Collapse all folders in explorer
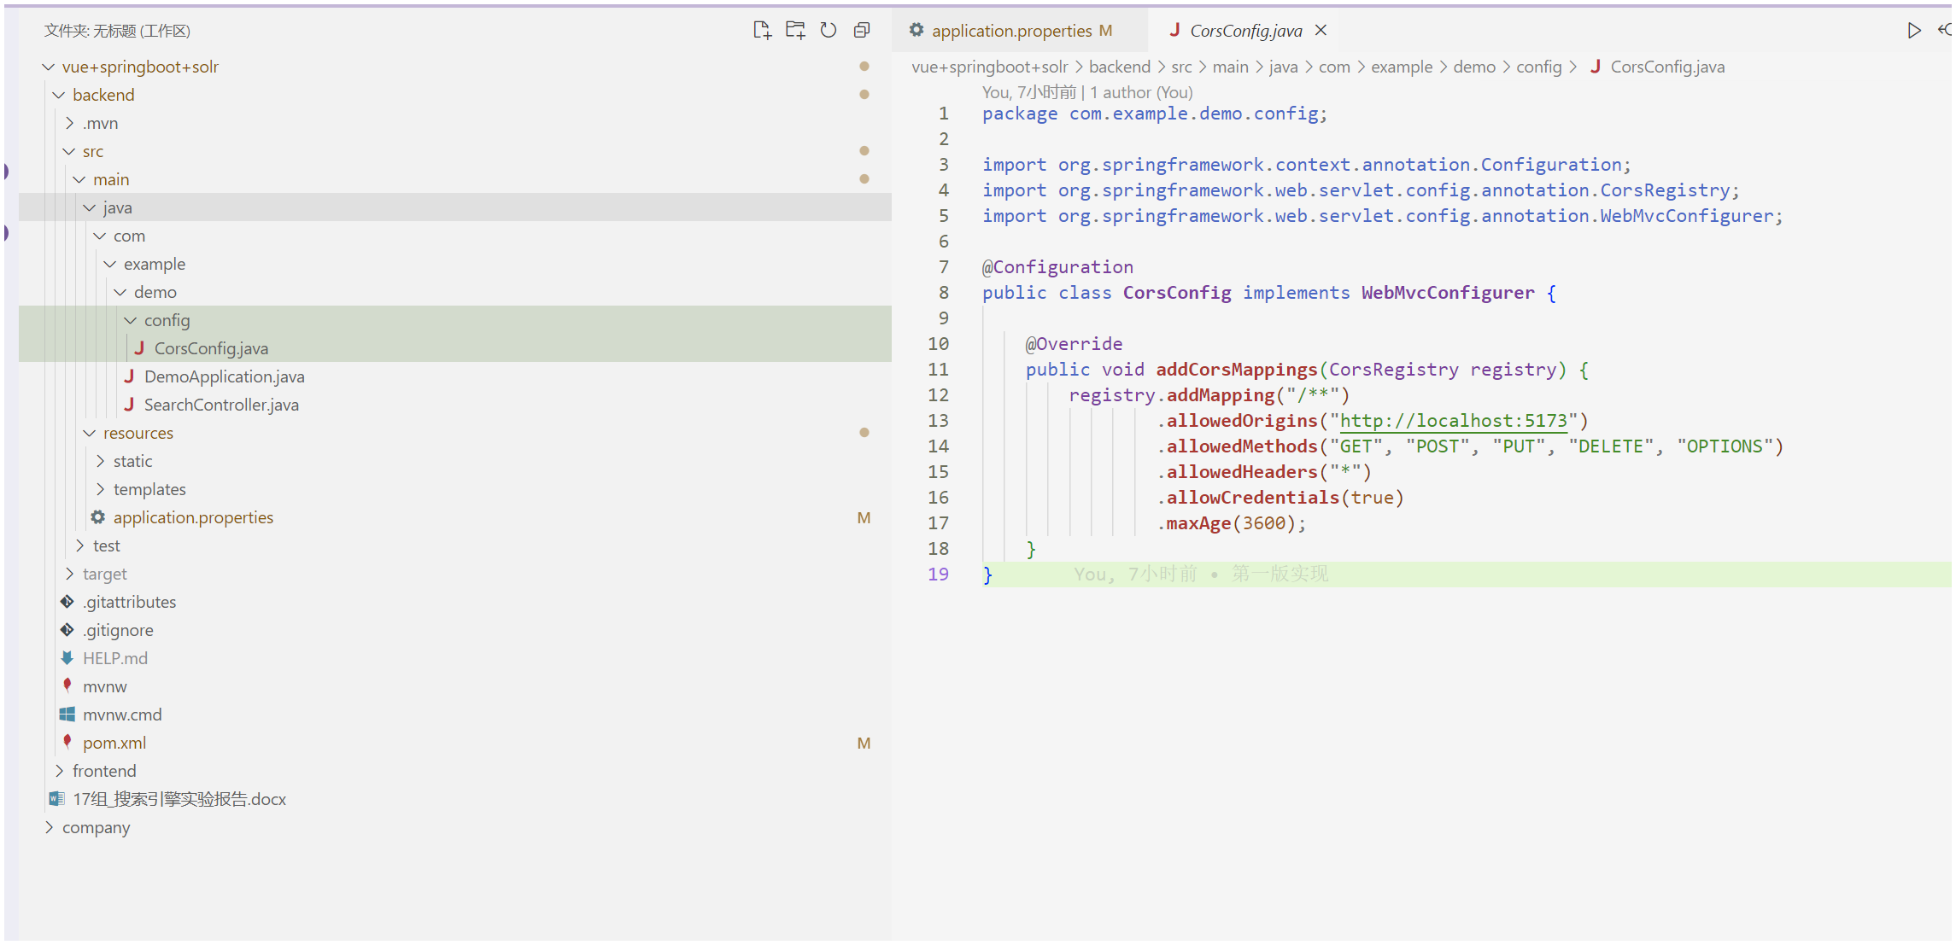Image resolution: width=1956 pixels, height=945 pixels. (x=862, y=31)
